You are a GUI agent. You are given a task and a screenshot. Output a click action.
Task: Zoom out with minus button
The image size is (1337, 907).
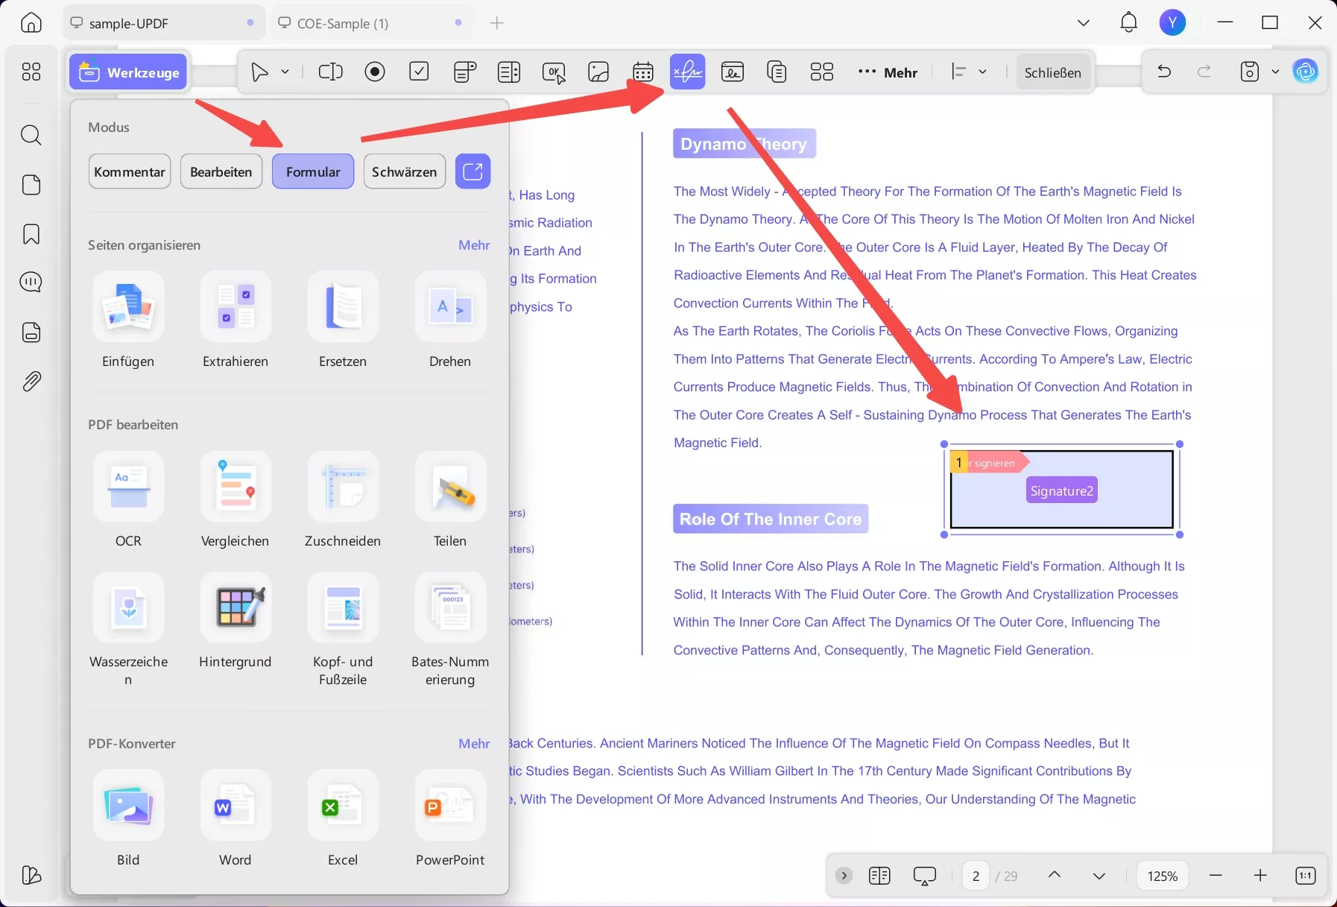[x=1216, y=876]
